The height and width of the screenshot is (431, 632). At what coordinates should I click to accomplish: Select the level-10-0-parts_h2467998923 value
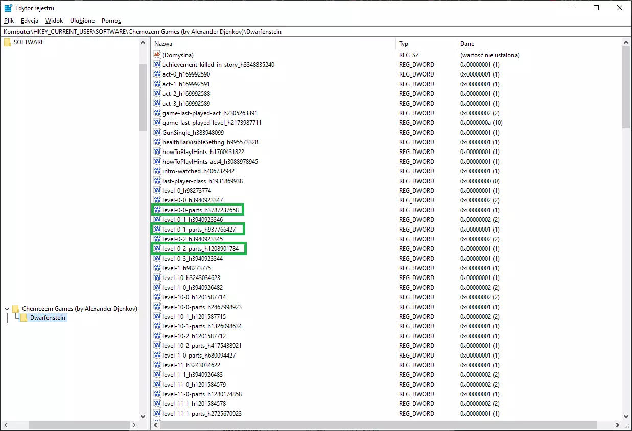[202, 307]
